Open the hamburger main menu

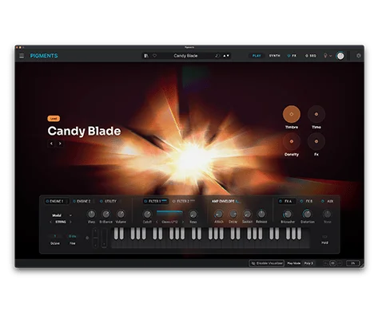click(x=22, y=56)
